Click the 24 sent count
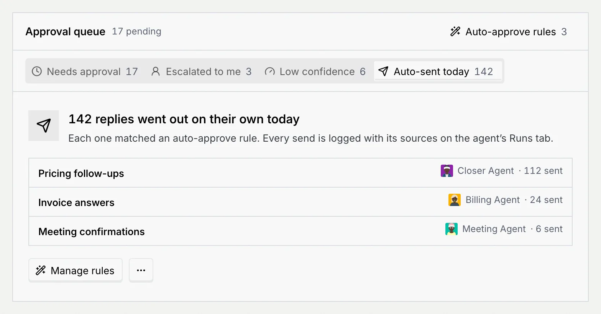Image resolution: width=601 pixels, height=314 pixels. click(x=546, y=200)
